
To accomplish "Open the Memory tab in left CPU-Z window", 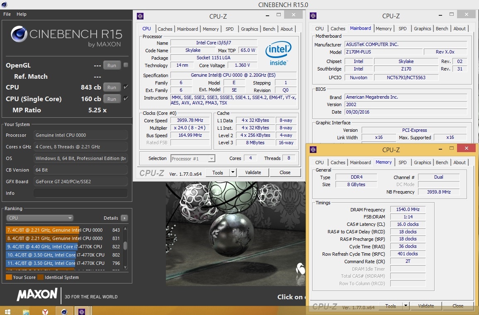I will 211,29.
